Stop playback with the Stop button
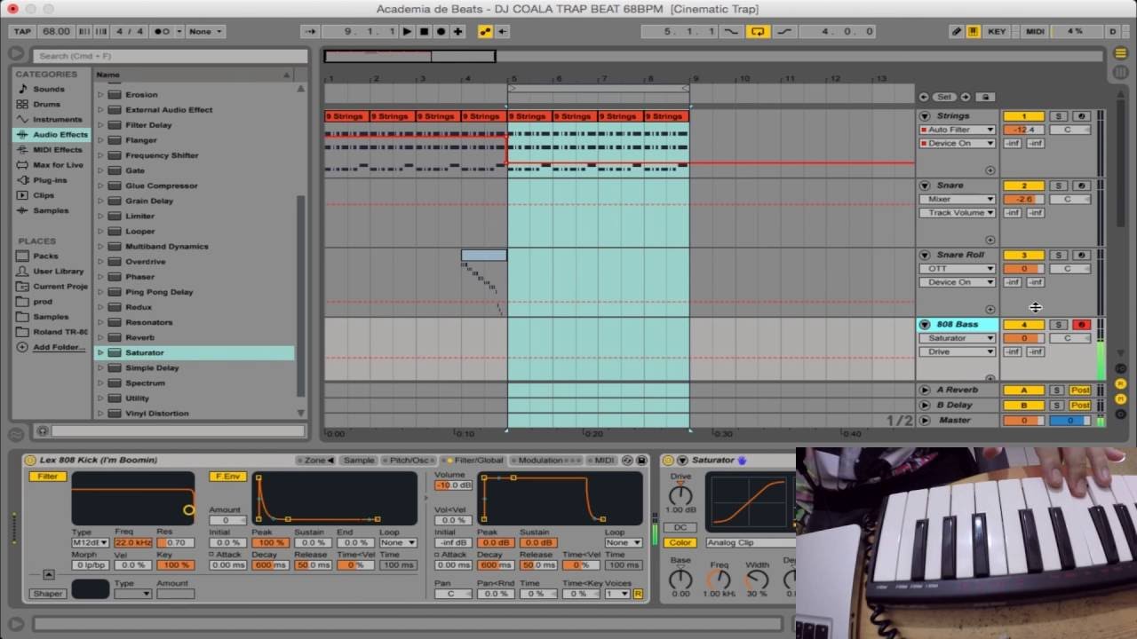This screenshot has width=1137, height=639. [424, 31]
